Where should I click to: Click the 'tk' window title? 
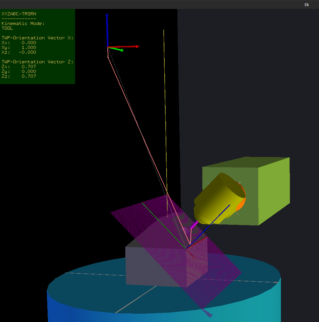tap(307, 4)
